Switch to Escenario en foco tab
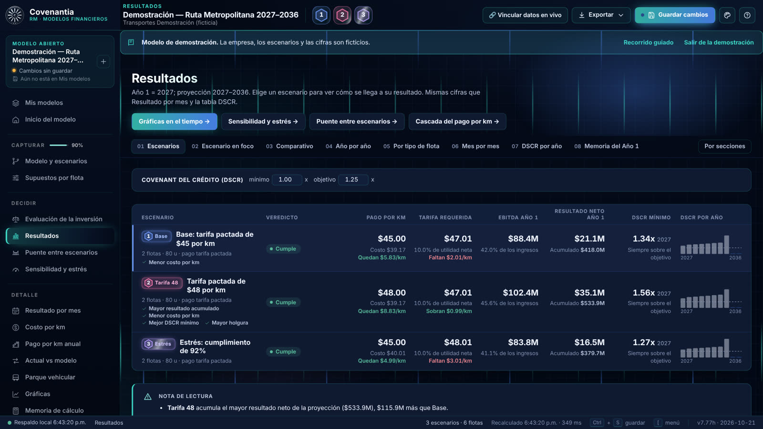763x429 pixels. [223, 146]
